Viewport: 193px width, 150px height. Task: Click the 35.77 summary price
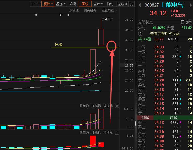coord(159,39)
